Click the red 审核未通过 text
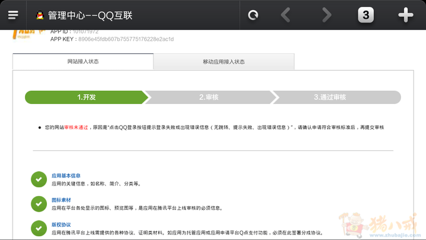Screen dimensions: 426x240 click(76, 127)
